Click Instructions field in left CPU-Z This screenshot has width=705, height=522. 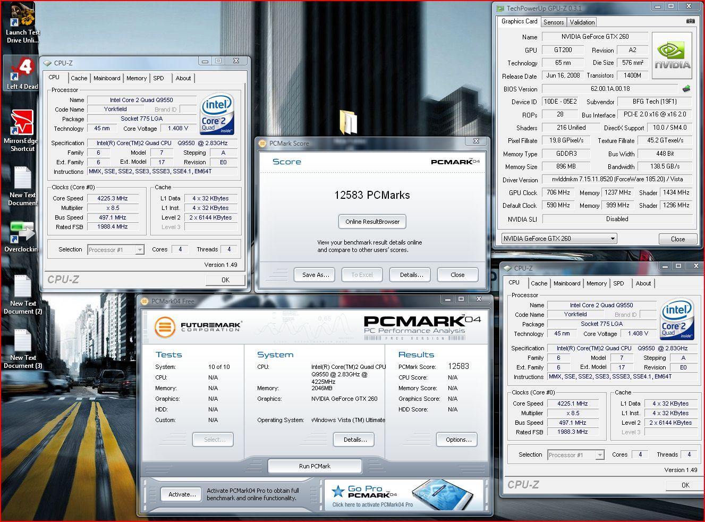pyautogui.click(x=163, y=172)
